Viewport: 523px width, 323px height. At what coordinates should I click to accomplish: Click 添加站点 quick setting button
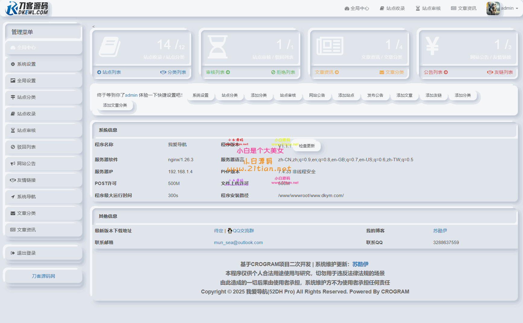click(x=346, y=95)
